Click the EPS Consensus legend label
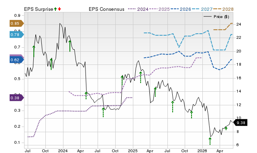Screen dimensions: 257x153 [x=106, y=9]
